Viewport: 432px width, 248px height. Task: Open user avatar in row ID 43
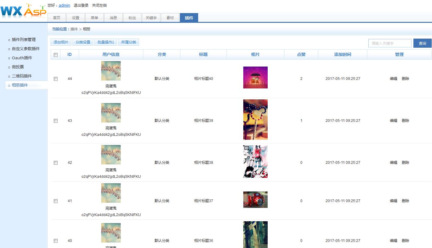[111, 113]
